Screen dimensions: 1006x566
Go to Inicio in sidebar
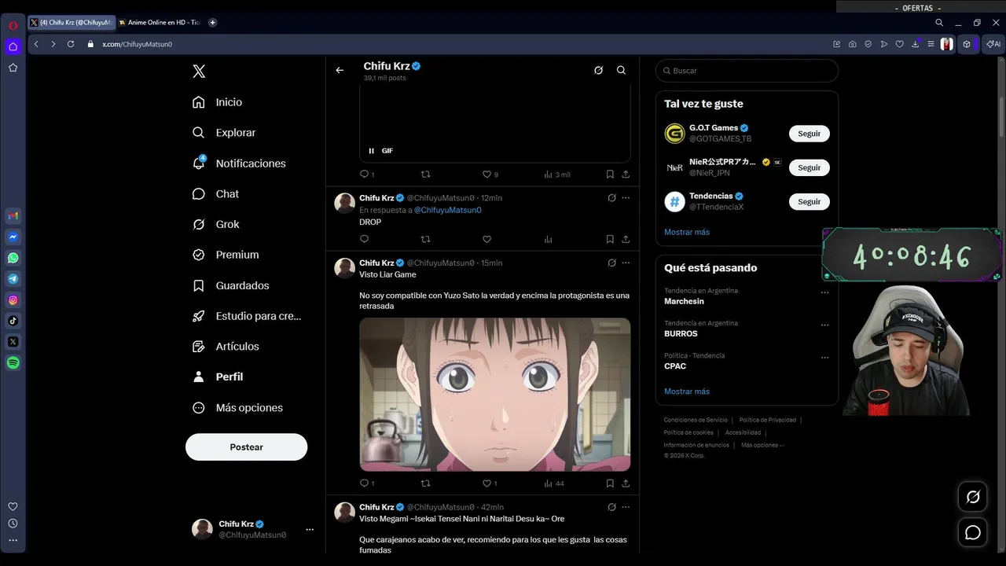click(x=218, y=102)
